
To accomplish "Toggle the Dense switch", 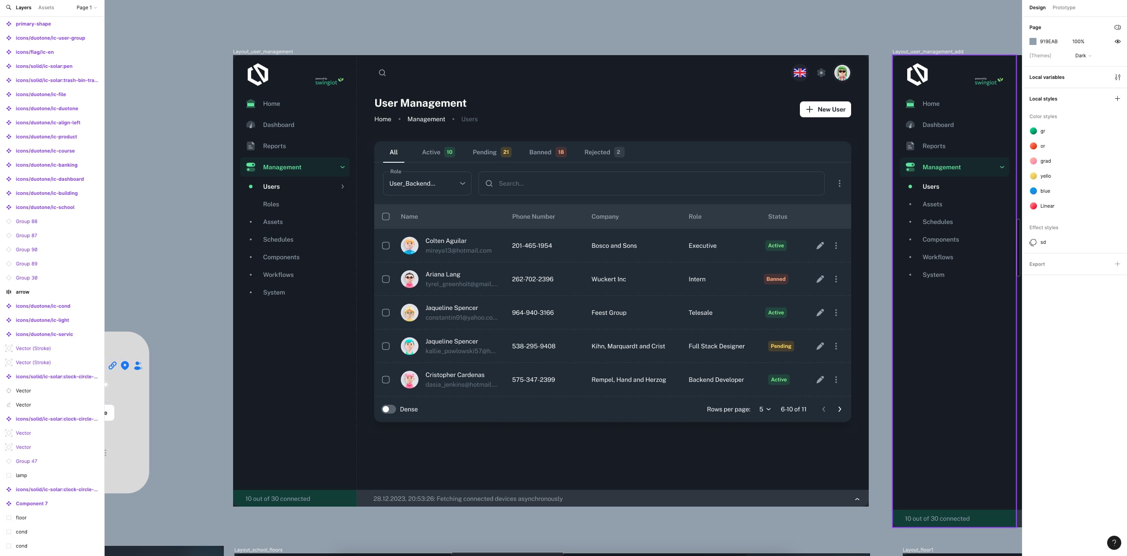I will point(388,409).
